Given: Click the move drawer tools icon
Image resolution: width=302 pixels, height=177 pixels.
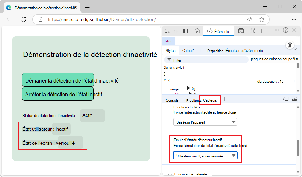Looking at the screenshot, I should pyautogui.click(x=286, y=99).
